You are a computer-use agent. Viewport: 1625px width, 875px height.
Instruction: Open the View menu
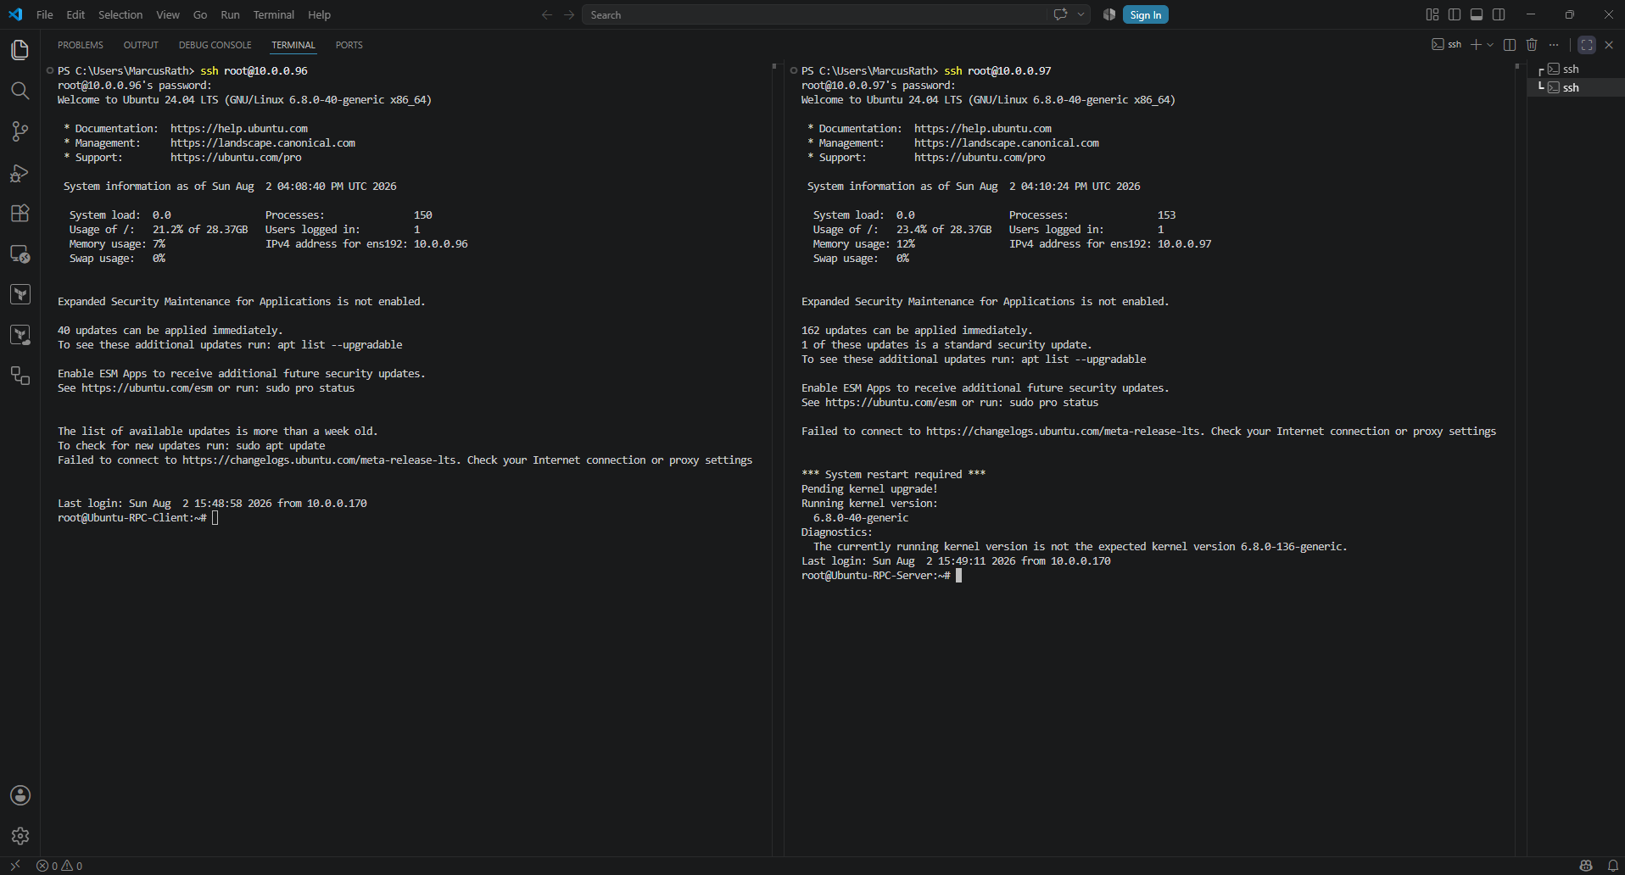[x=168, y=14]
